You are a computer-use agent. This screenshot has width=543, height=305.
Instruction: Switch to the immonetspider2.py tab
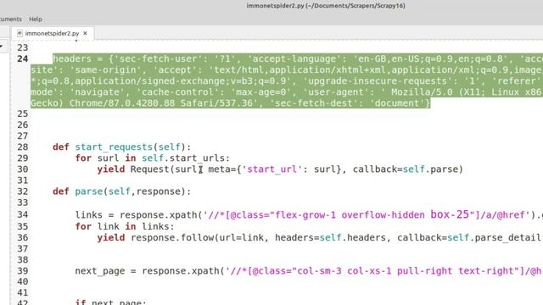coord(52,33)
